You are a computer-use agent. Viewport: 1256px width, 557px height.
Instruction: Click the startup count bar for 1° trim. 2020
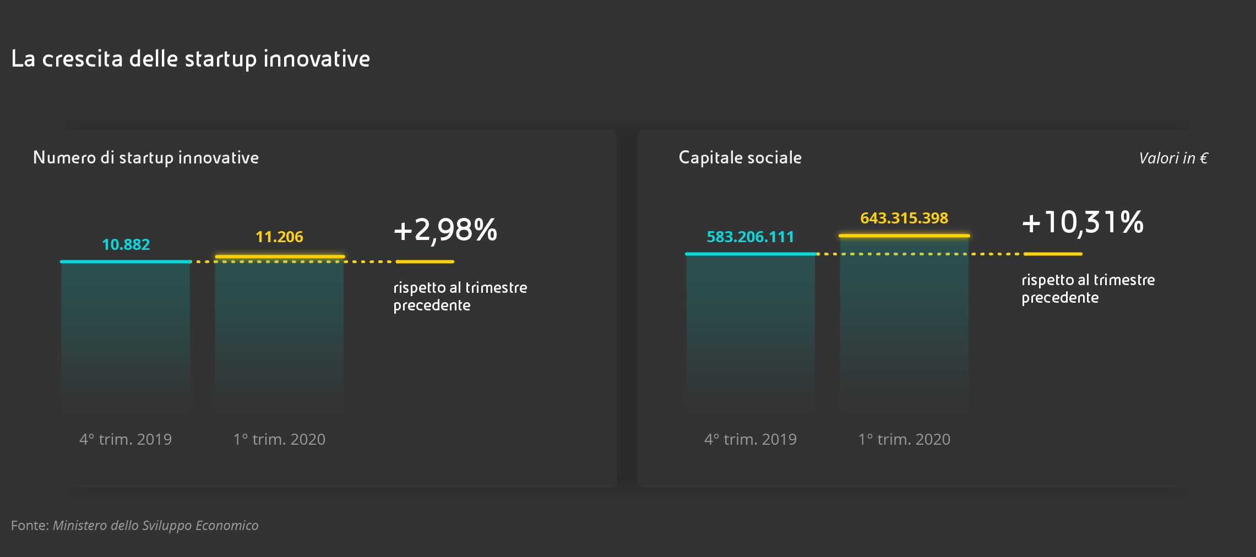[279, 330]
